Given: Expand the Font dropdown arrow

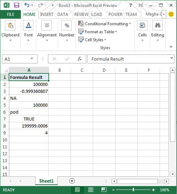Looking at the screenshot, I should (28, 40).
